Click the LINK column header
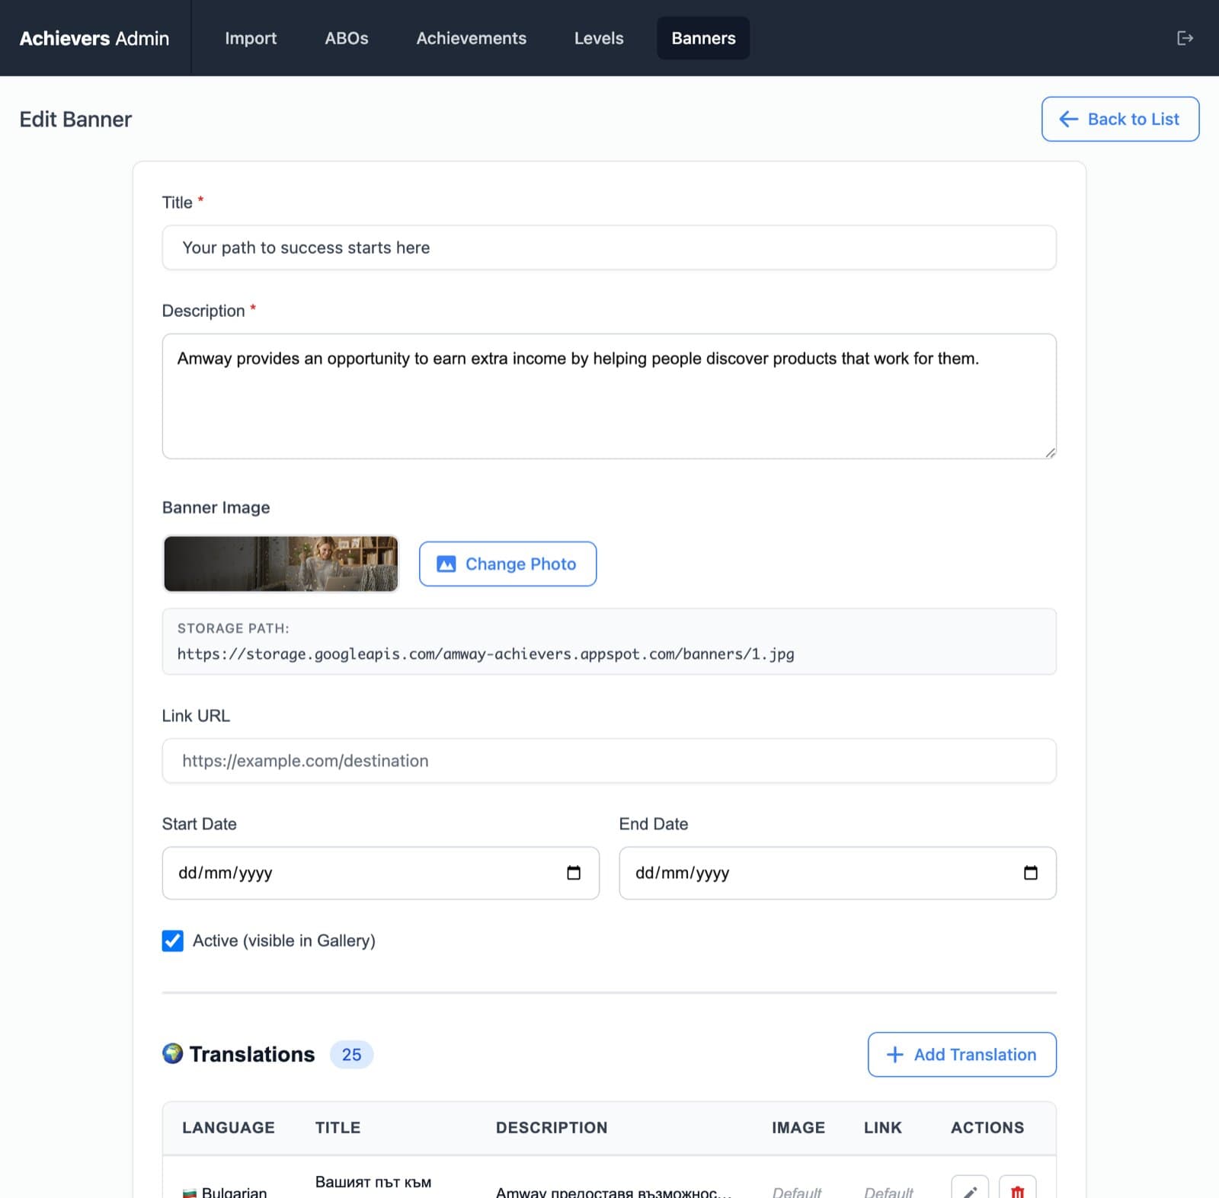 (883, 1127)
